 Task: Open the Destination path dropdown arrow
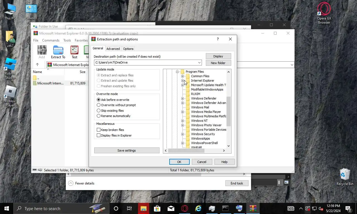(199, 62)
